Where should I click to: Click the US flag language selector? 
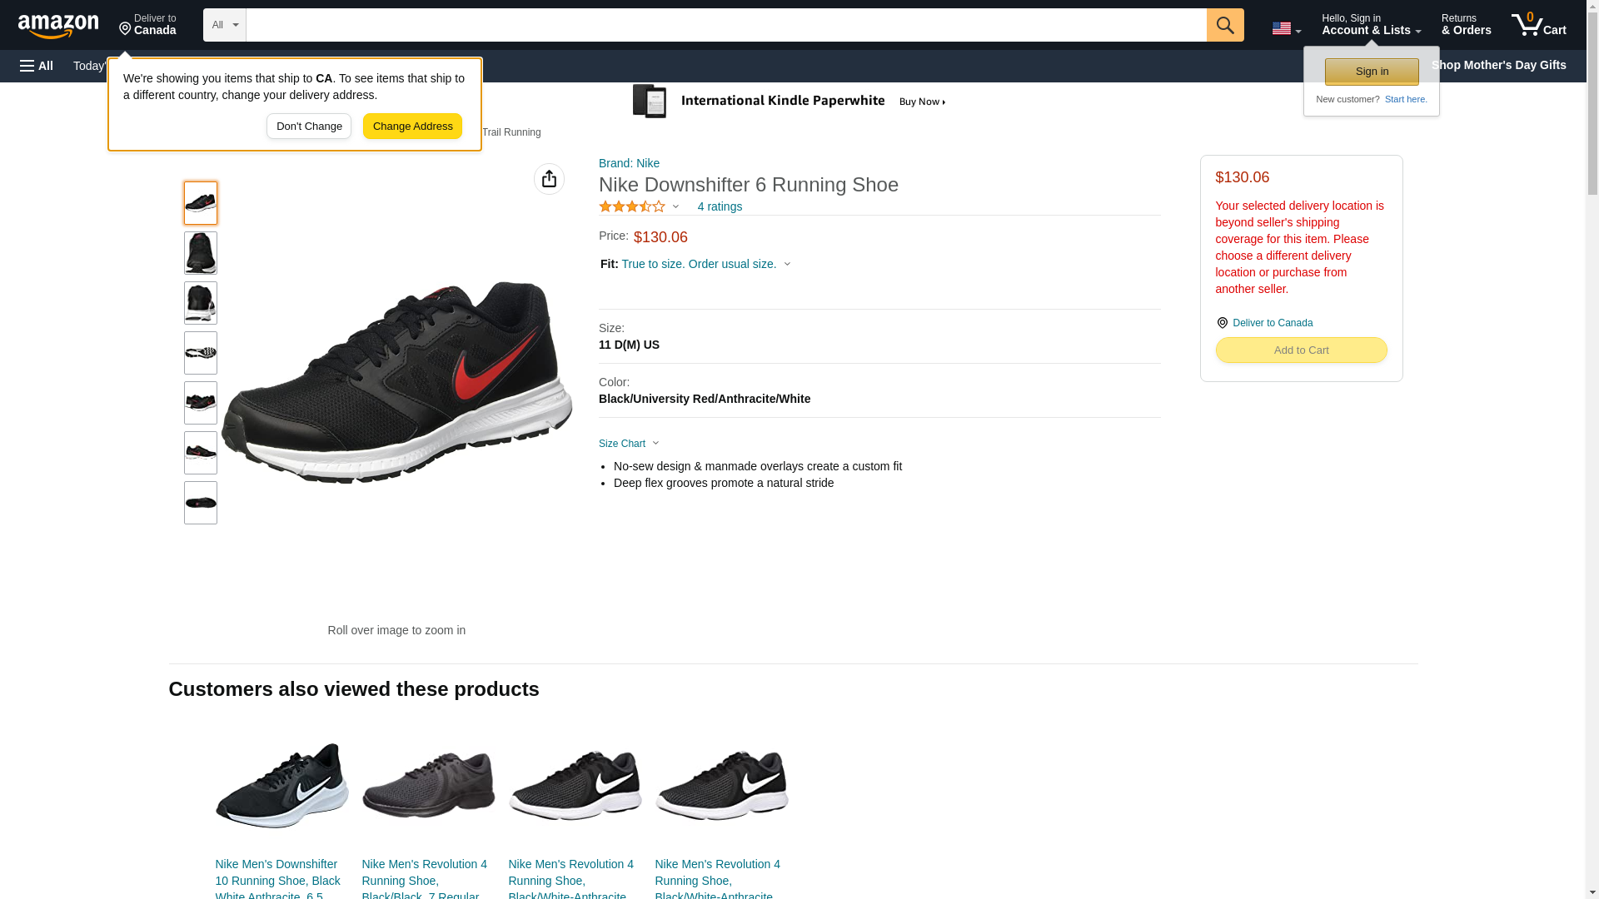[x=1285, y=28]
